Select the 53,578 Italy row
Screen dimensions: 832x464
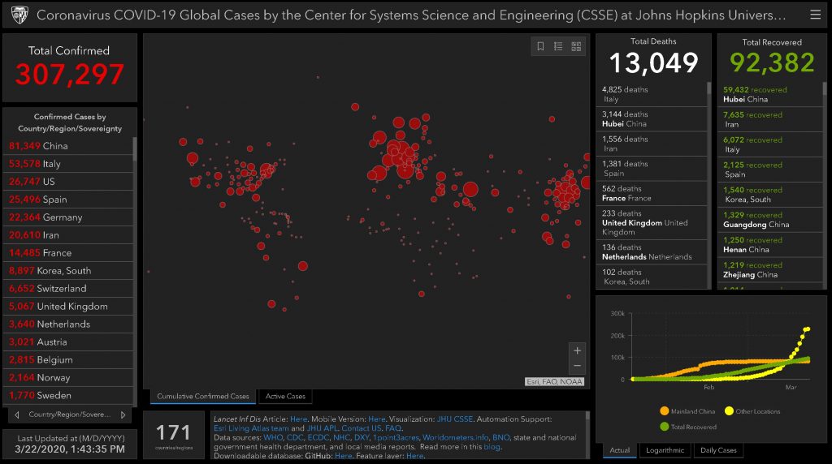coord(68,164)
